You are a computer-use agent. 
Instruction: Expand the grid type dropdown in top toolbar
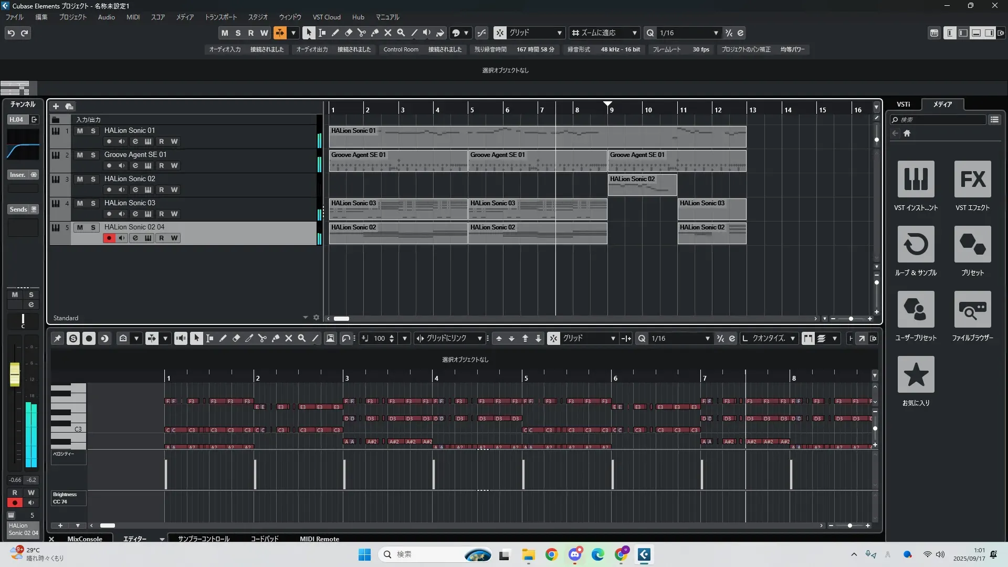pos(559,33)
